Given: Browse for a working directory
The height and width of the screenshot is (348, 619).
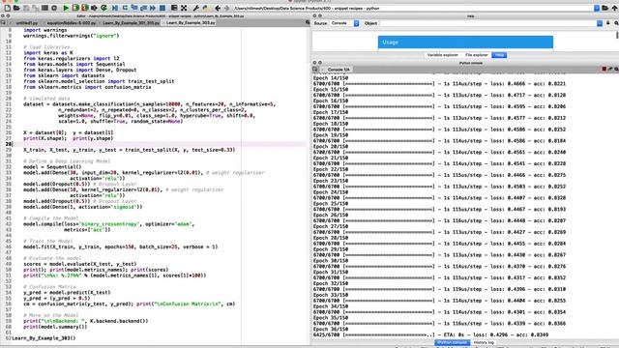Looking at the screenshot, I should point(604,8).
